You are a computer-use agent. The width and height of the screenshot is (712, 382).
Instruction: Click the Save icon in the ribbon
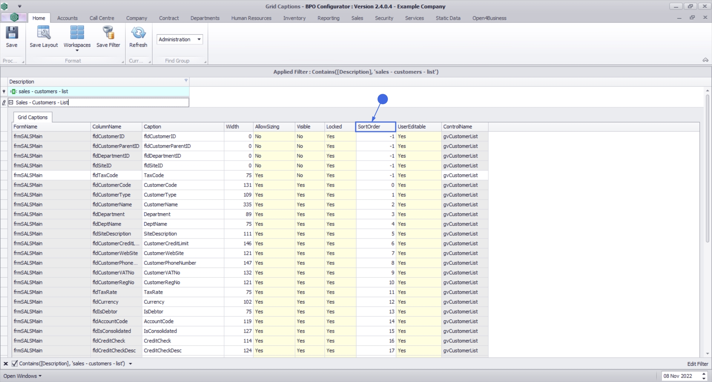(x=11, y=33)
